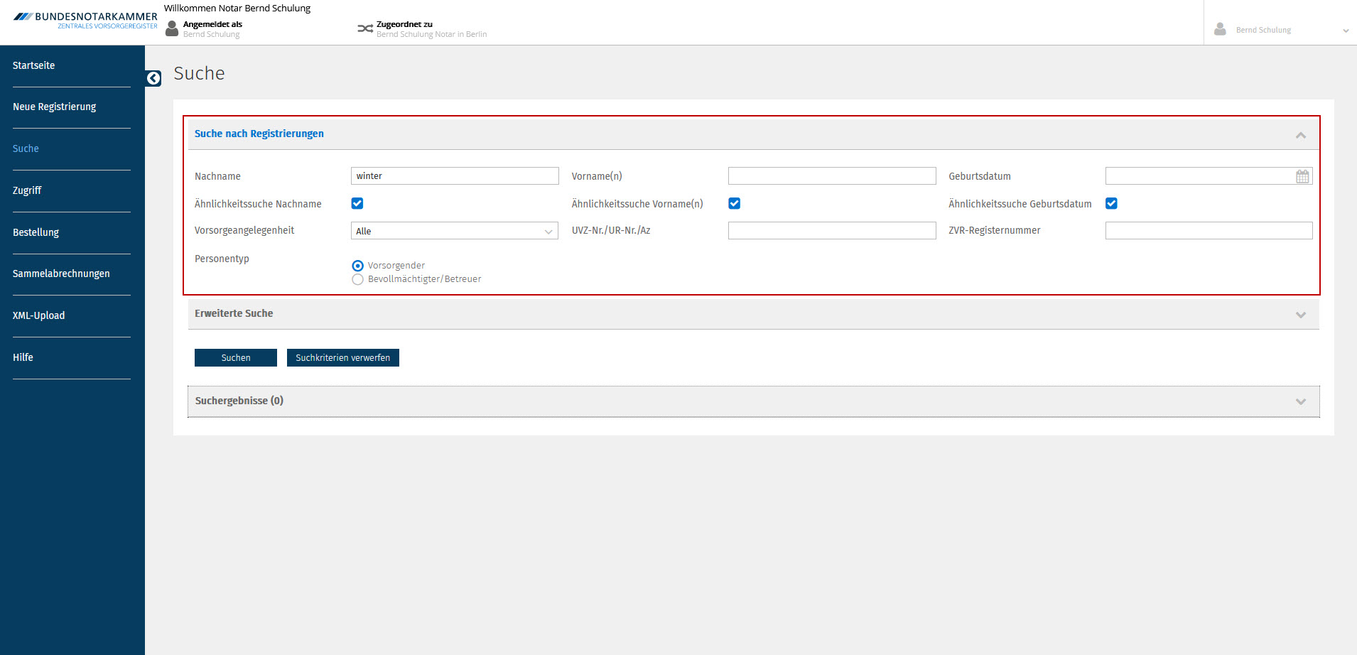Select the Vorsorgender radio button

coord(358,266)
